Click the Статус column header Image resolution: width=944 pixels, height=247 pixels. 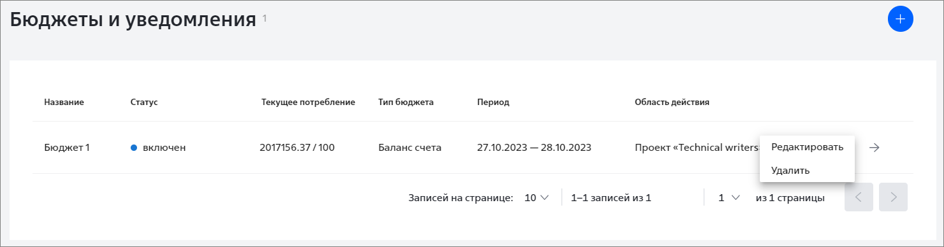[x=143, y=102]
